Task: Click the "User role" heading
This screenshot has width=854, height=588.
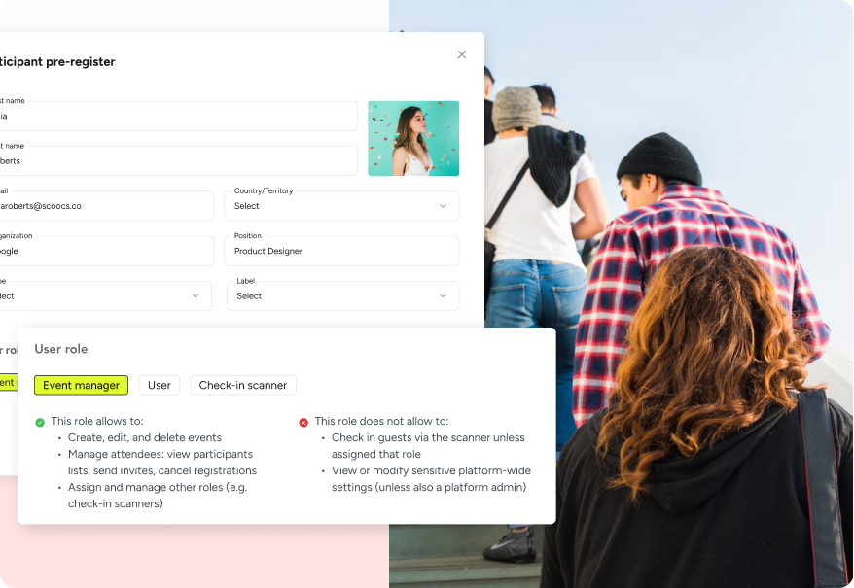Action: pos(61,349)
